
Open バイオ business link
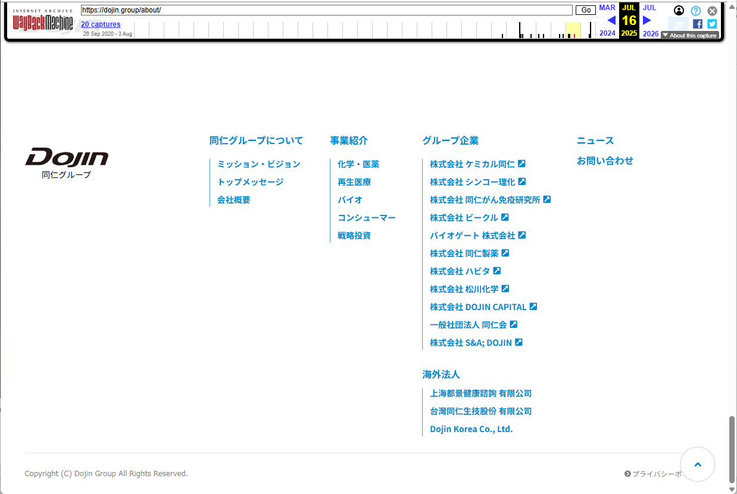point(350,199)
